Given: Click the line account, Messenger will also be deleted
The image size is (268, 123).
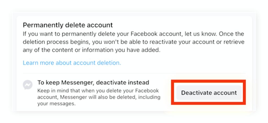Looking at the screenshot, I should click(99, 97).
